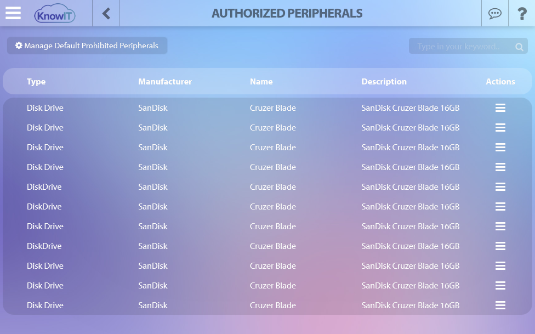The image size is (535, 334).
Task: Click the KnowIT cloud logo
Action: point(55,14)
